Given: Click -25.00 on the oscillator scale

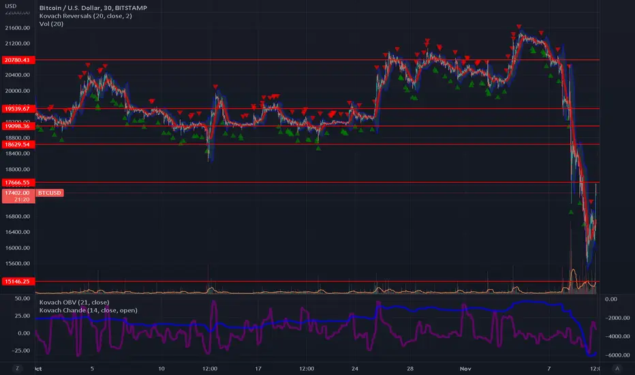Looking at the screenshot, I should point(20,350).
